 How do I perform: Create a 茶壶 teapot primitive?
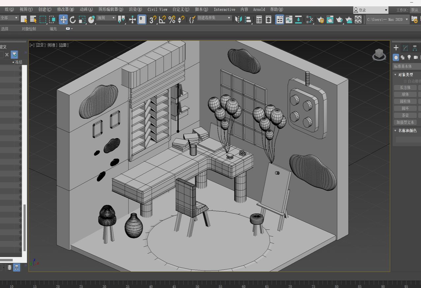point(405,115)
